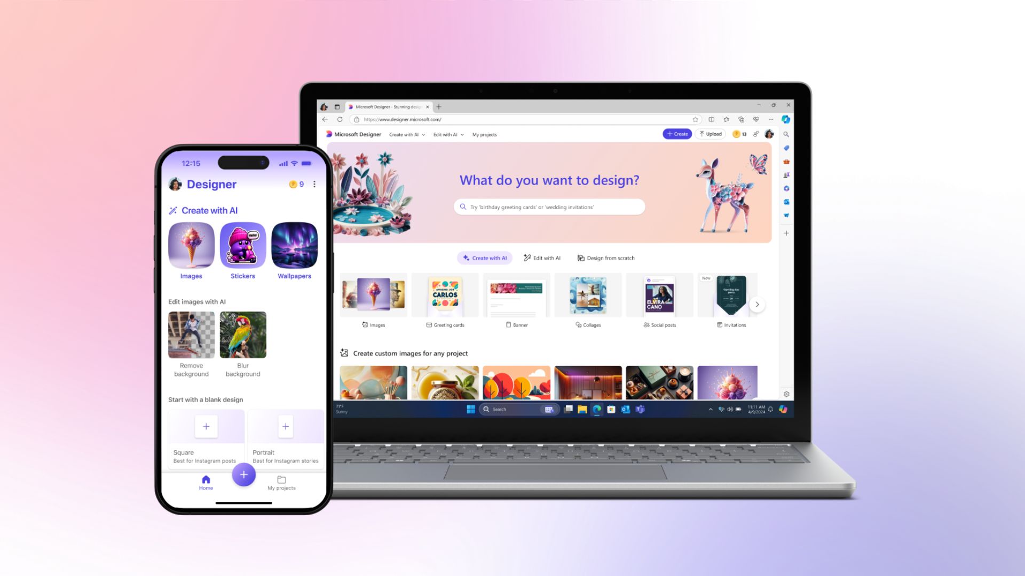Select My projects menu item on desktop
This screenshot has width=1025, height=576.
pos(484,134)
